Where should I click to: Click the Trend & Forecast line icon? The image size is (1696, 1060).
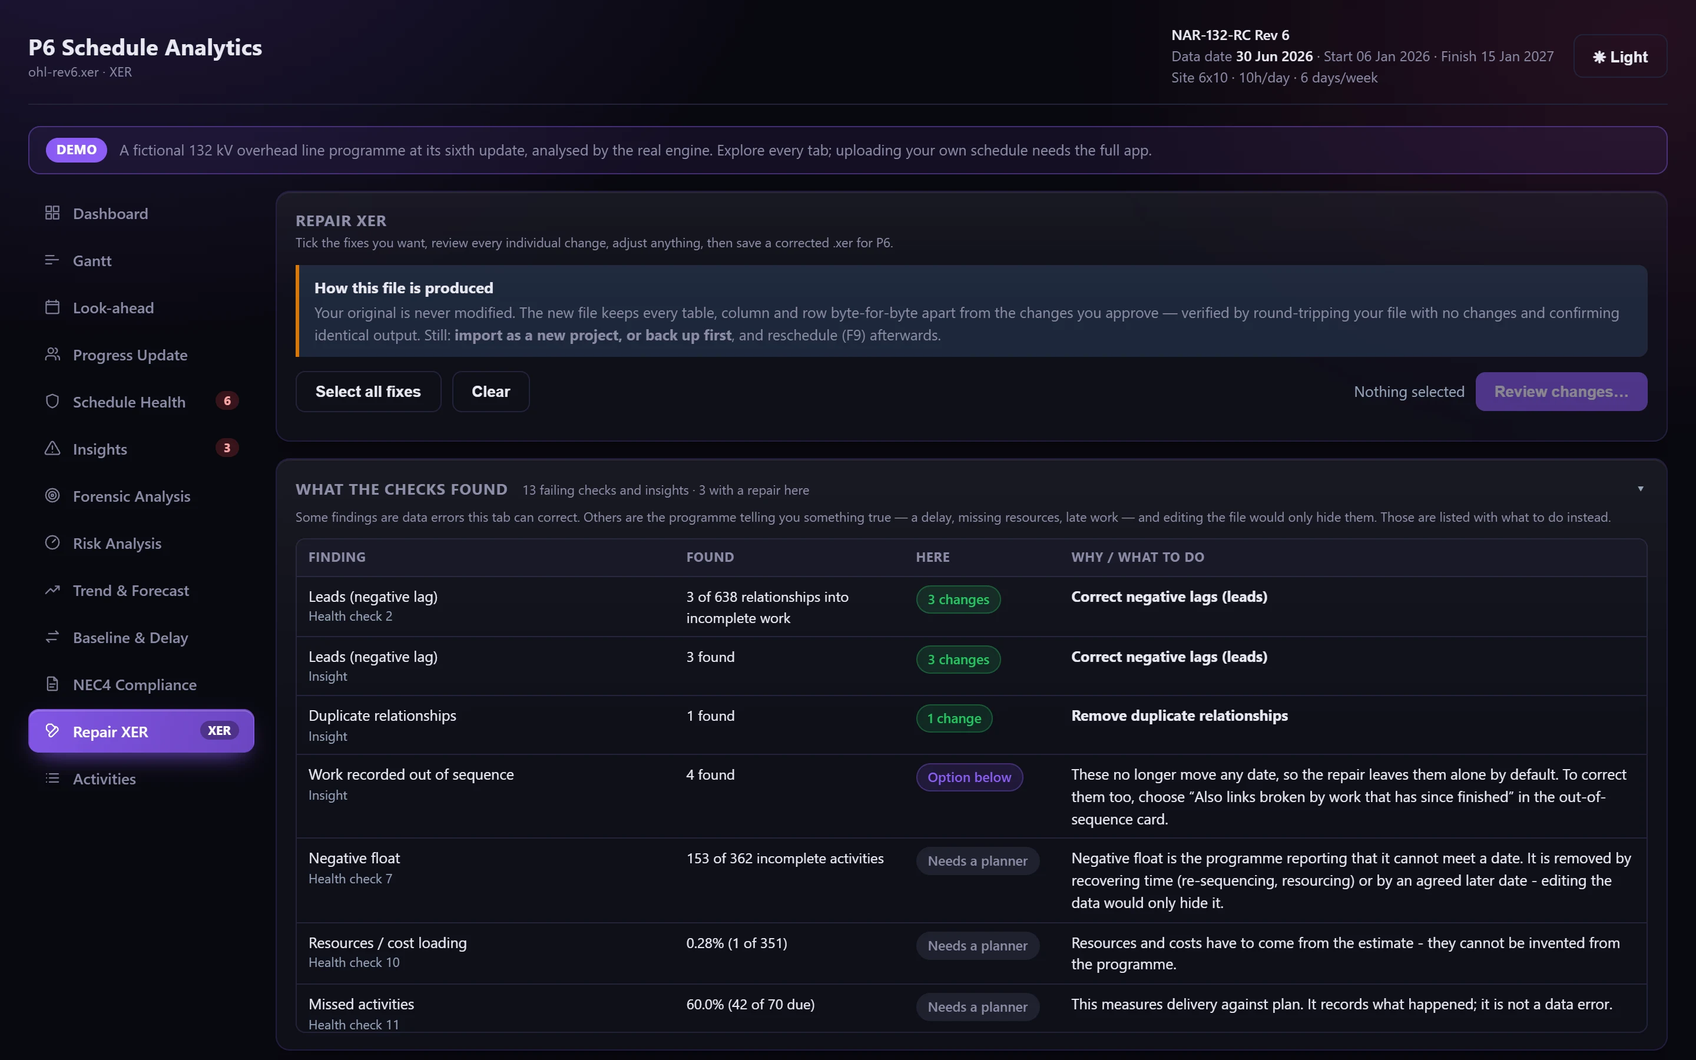pos(52,589)
